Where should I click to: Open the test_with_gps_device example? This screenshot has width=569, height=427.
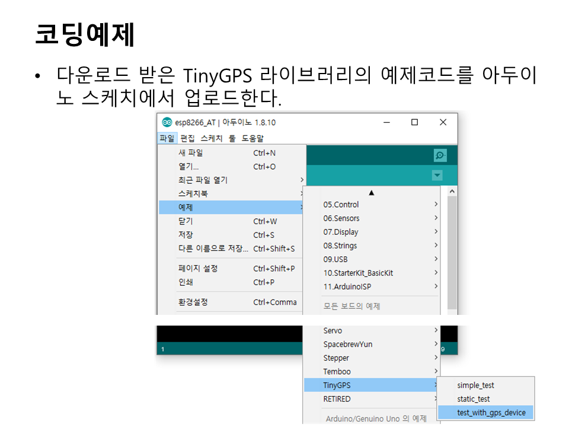485,413
